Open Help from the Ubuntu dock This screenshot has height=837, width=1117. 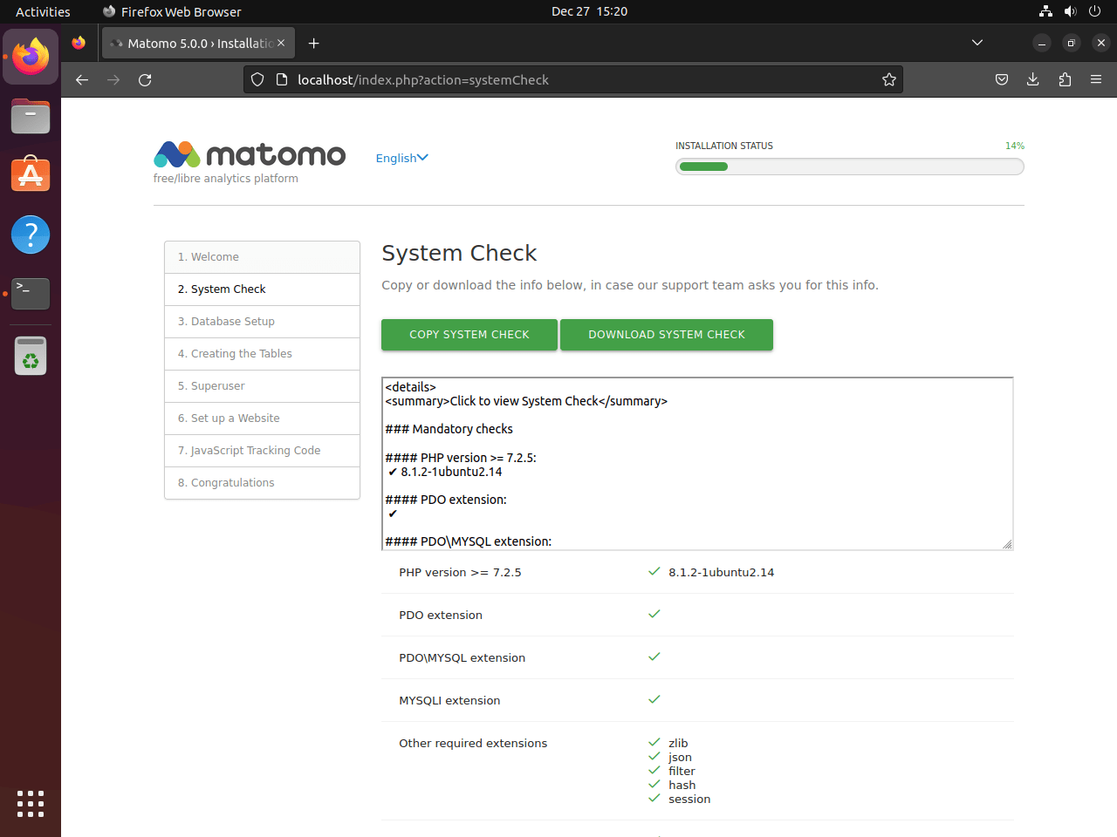31,235
